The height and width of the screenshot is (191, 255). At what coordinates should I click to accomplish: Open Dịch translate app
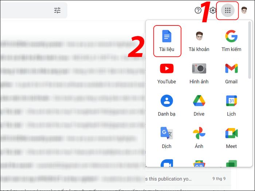(x=167, y=138)
